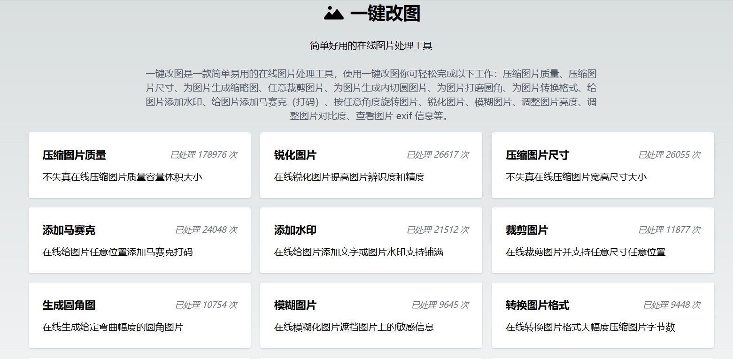This screenshot has width=733, height=359.
Task: Click description 在线生成给定弯曲幅度的圆角图片
Action: (x=113, y=327)
